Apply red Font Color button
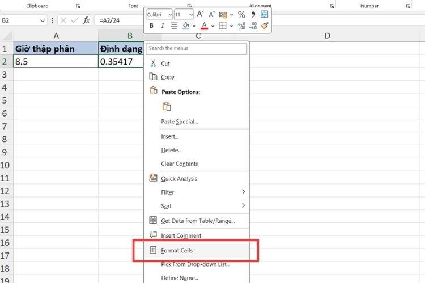 pos(205,25)
